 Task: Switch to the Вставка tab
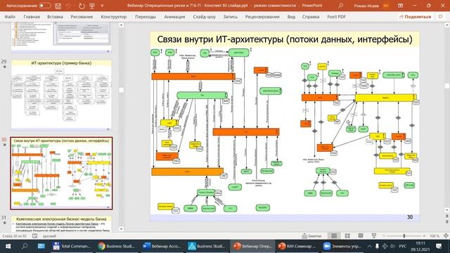(x=55, y=17)
